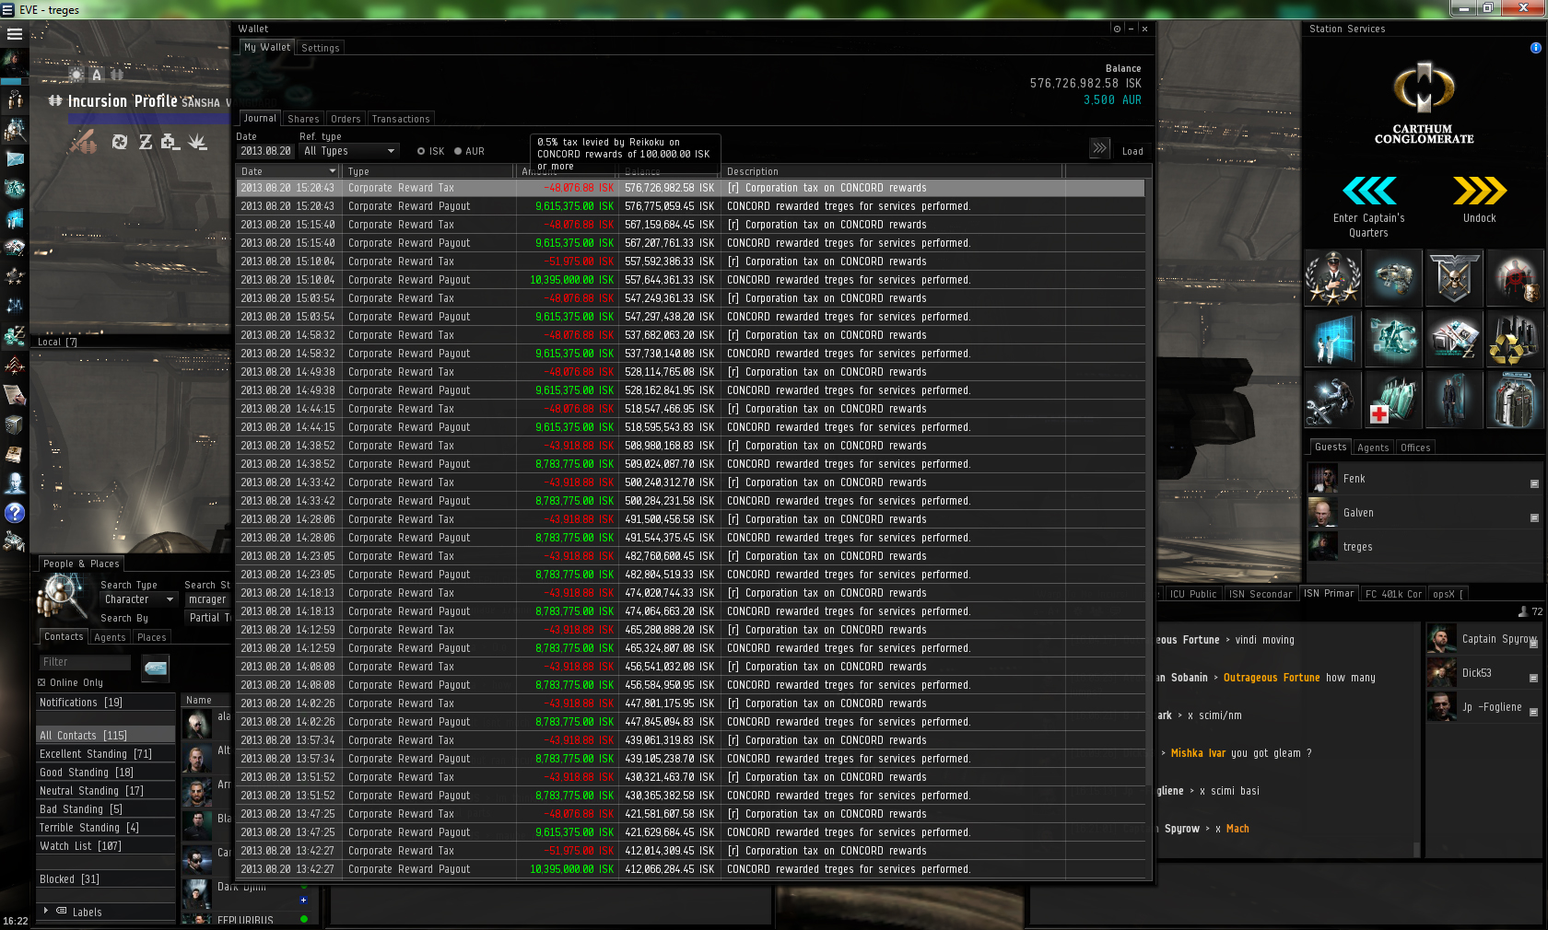Screen dimensions: 1548x930
Task: Open the Transactions tab in Wallet
Action: click(401, 119)
